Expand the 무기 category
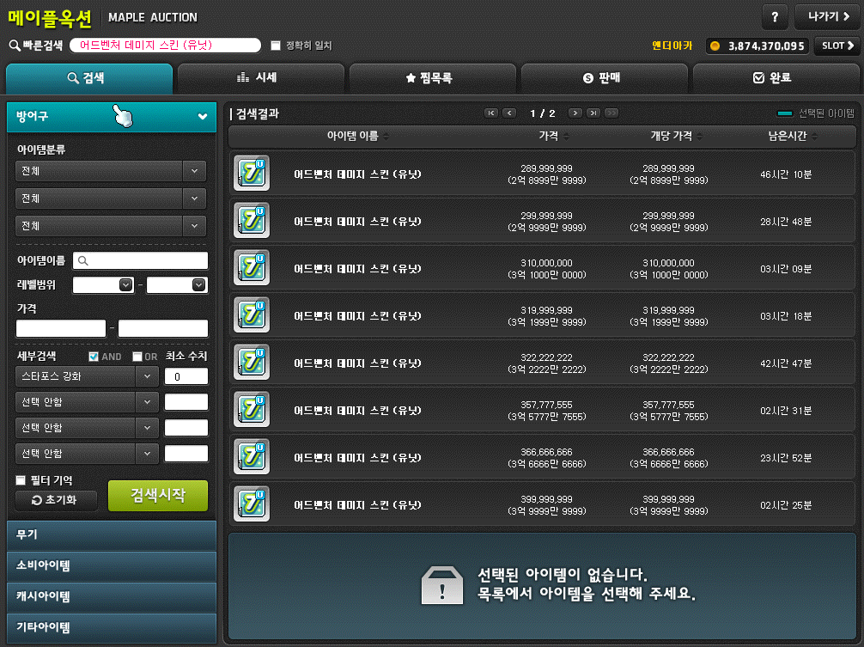The image size is (864, 647). [112, 535]
